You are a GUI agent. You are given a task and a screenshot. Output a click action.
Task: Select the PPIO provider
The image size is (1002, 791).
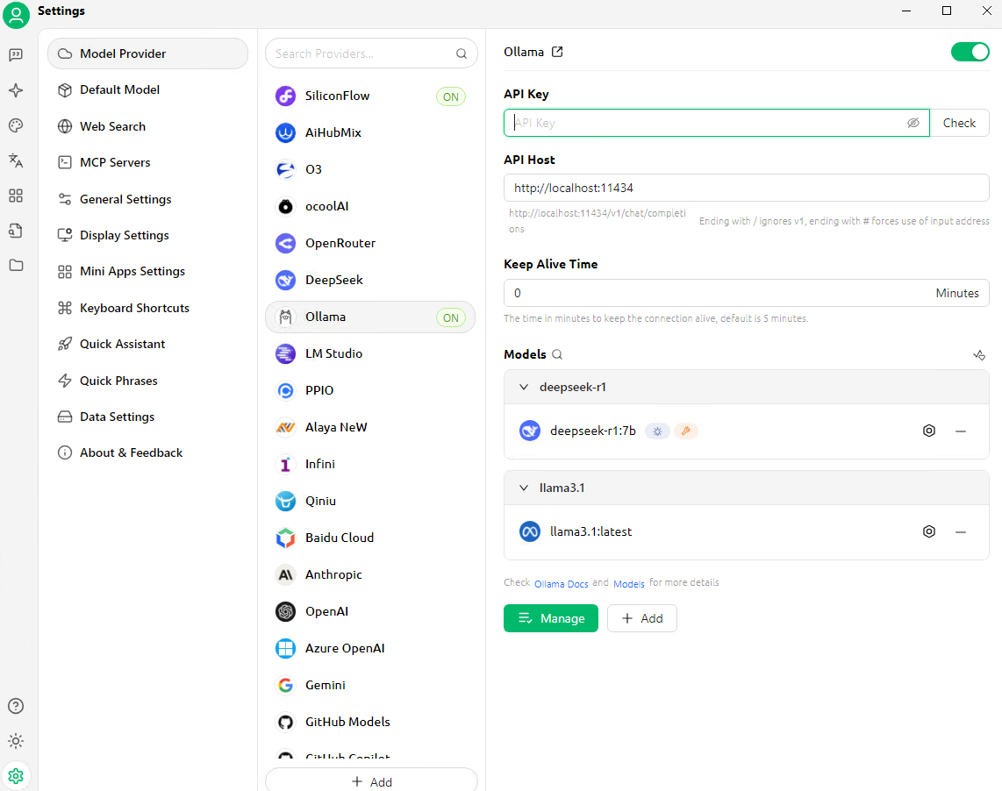370,390
